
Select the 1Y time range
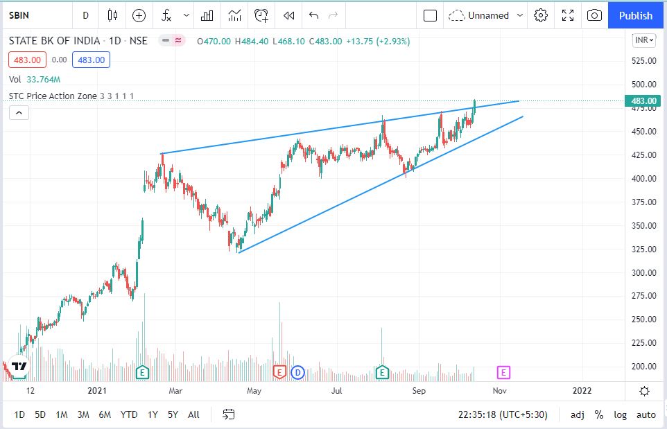[x=153, y=414]
